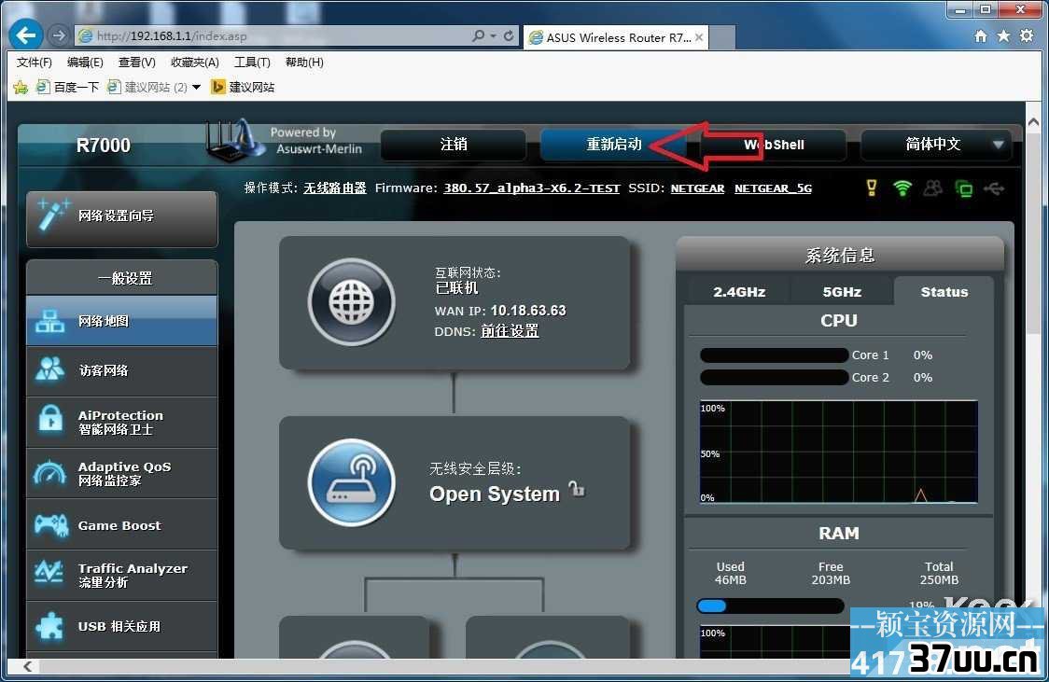1049x682 pixels.
Task: Click the internet globe icon in network map
Action: click(x=351, y=302)
